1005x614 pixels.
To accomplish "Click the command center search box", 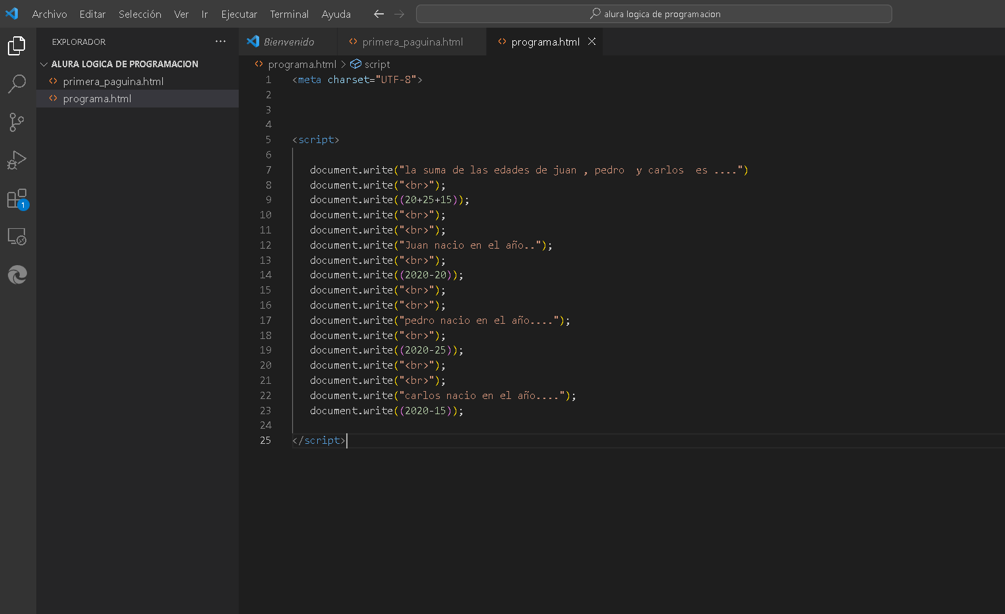I will (x=654, y=14).
